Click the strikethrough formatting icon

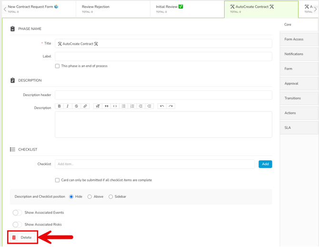pyautogui.click(x=76, y=106)
